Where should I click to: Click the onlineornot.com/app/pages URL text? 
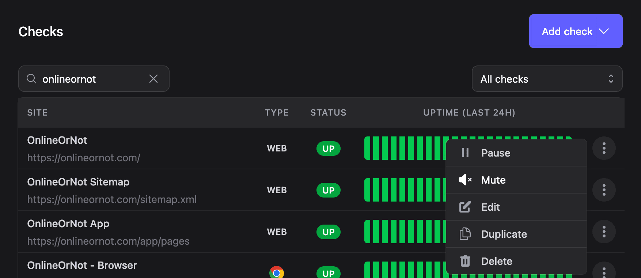click(108, 241)
